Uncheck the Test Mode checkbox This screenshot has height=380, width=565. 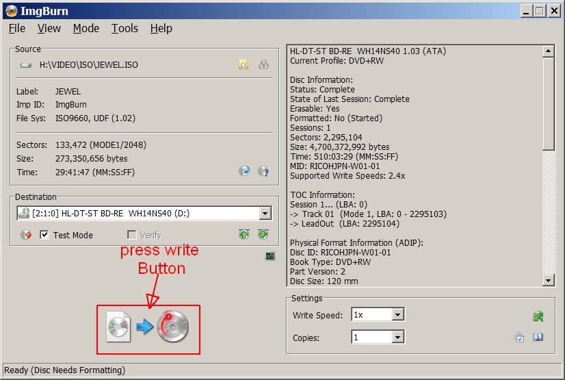(x=44, y=235)
